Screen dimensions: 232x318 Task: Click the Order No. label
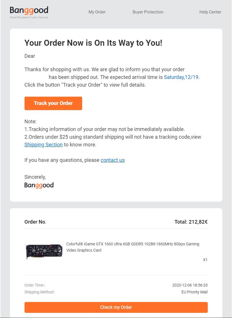click(x=35, y=222)
